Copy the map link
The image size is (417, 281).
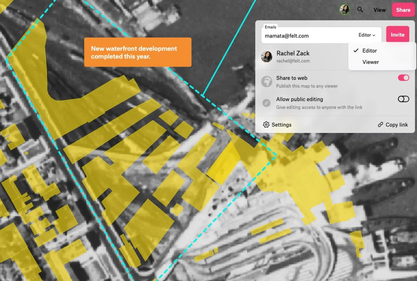click(393, 125)
